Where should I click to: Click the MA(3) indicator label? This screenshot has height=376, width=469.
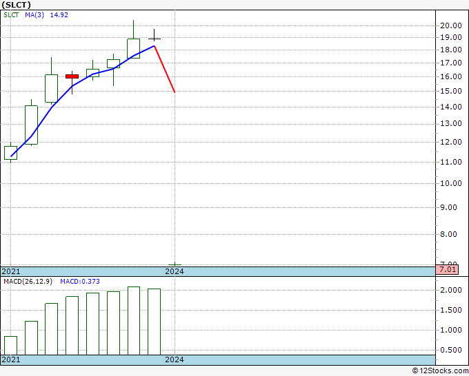[x=34, y=15]
